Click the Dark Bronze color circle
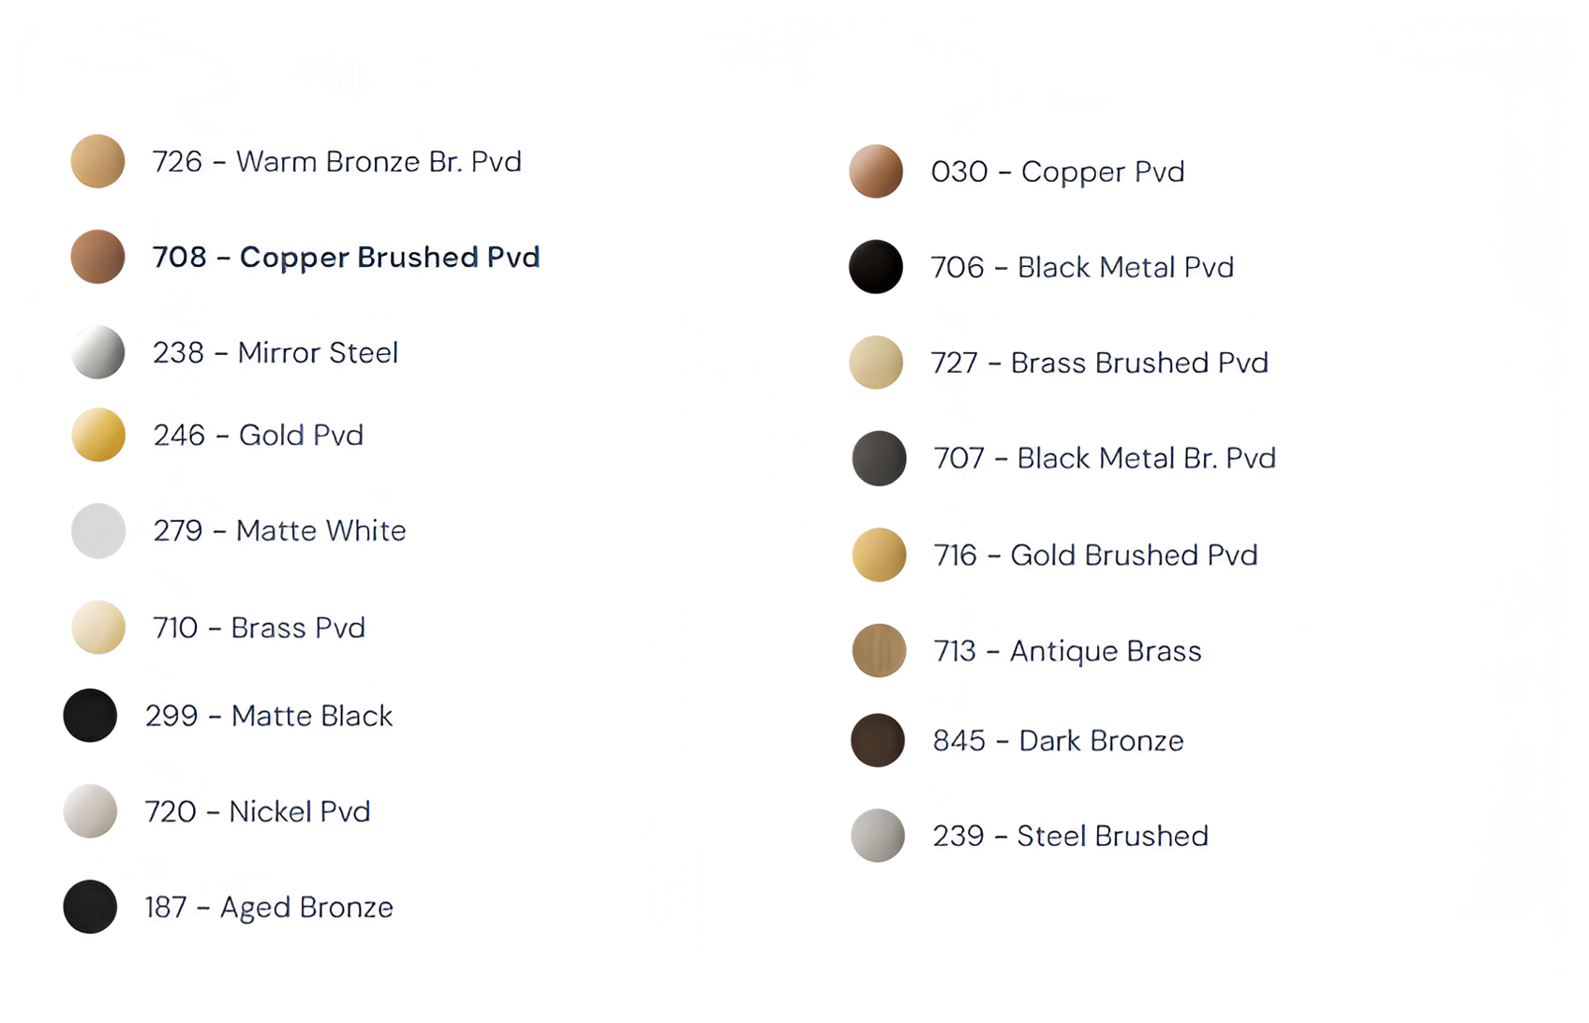This screenshot has width=1589, height=1023. (878, 740)
